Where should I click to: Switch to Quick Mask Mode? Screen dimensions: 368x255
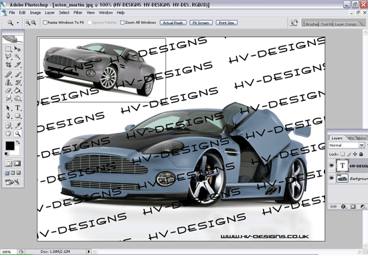(x=17, y=163)
